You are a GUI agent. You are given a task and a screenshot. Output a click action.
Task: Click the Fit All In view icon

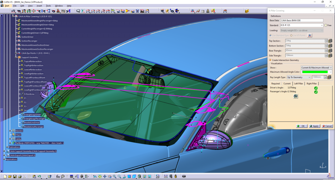pyautogui.click(x=100, y=177)
